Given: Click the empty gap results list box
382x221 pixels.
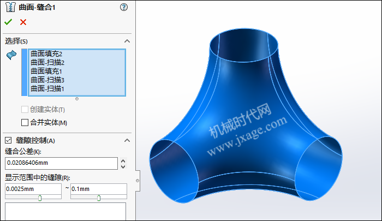Looking at the screenshot, I should tap(65, 212).
